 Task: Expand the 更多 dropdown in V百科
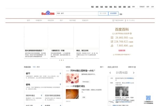coord(102,67)
